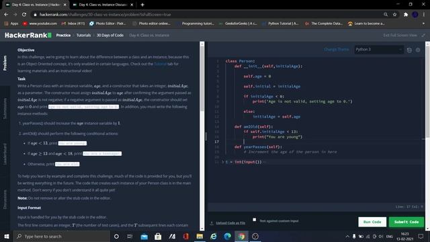Click the panel splitter handle

(206, 136)
